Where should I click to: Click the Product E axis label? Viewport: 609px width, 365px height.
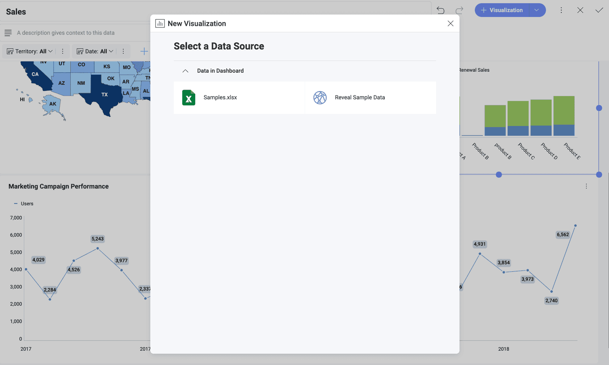(572, 151)
